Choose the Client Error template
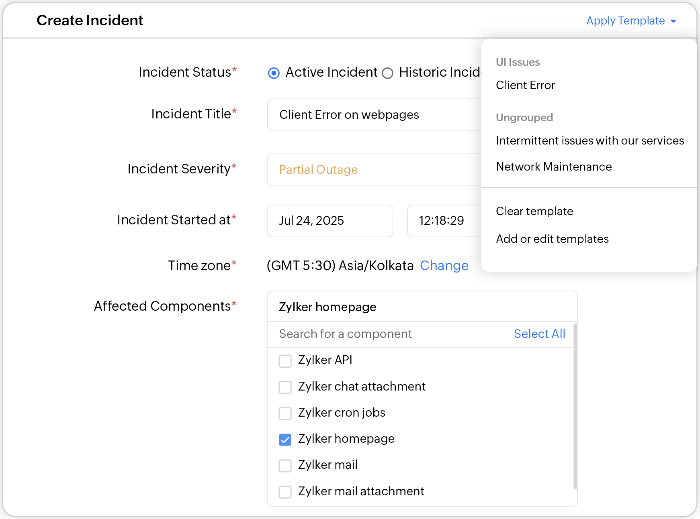Image resolution: width=700 pixels, height=519 pixels. [525, 85]
